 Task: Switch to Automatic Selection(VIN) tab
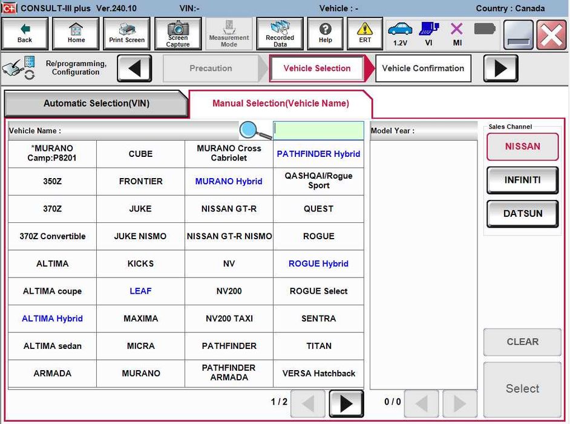pos(96,104)
